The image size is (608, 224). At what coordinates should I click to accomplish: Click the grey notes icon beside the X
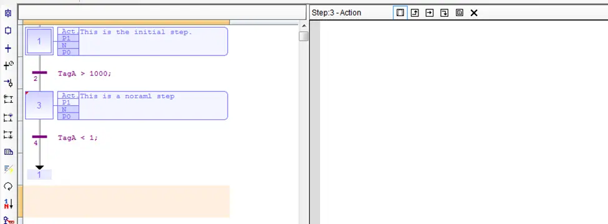459,13
